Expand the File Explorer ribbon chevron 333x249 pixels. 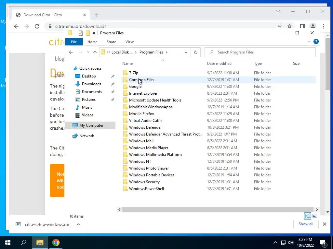pos(309,42)
